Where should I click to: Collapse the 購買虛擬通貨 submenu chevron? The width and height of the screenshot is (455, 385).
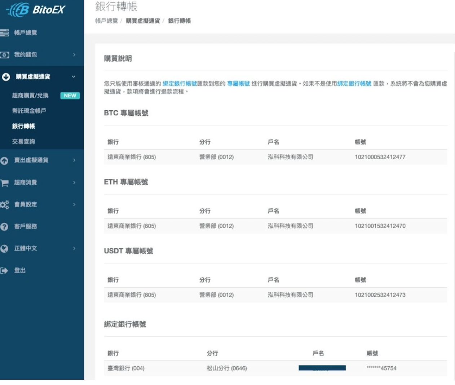coord(73,77)
